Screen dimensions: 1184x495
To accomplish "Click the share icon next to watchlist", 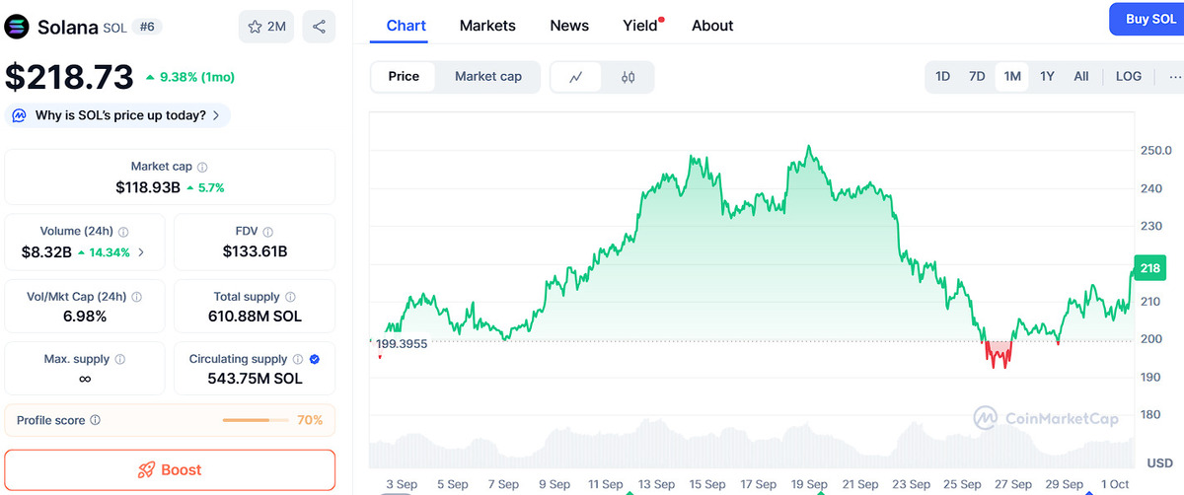I will (x=319, y=27).
